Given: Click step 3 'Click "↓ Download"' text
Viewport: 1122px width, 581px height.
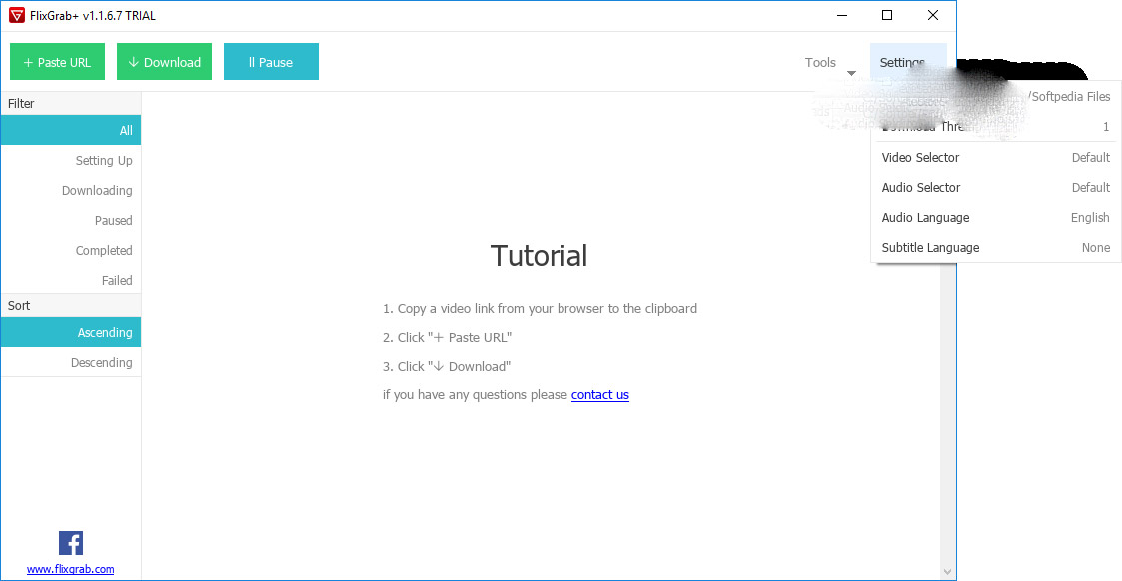Looking at the screenshot, I should (x=446, y=366).
